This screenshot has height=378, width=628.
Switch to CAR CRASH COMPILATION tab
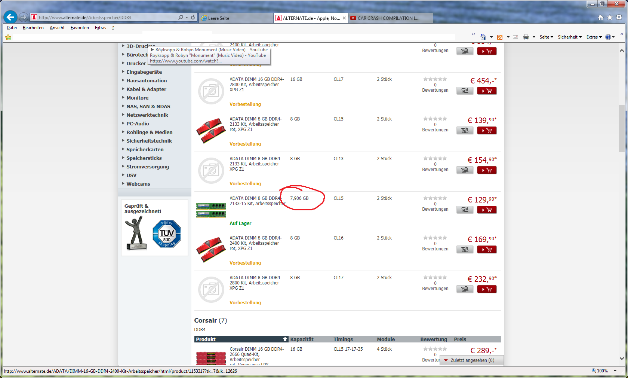click(x=385, y=18)
